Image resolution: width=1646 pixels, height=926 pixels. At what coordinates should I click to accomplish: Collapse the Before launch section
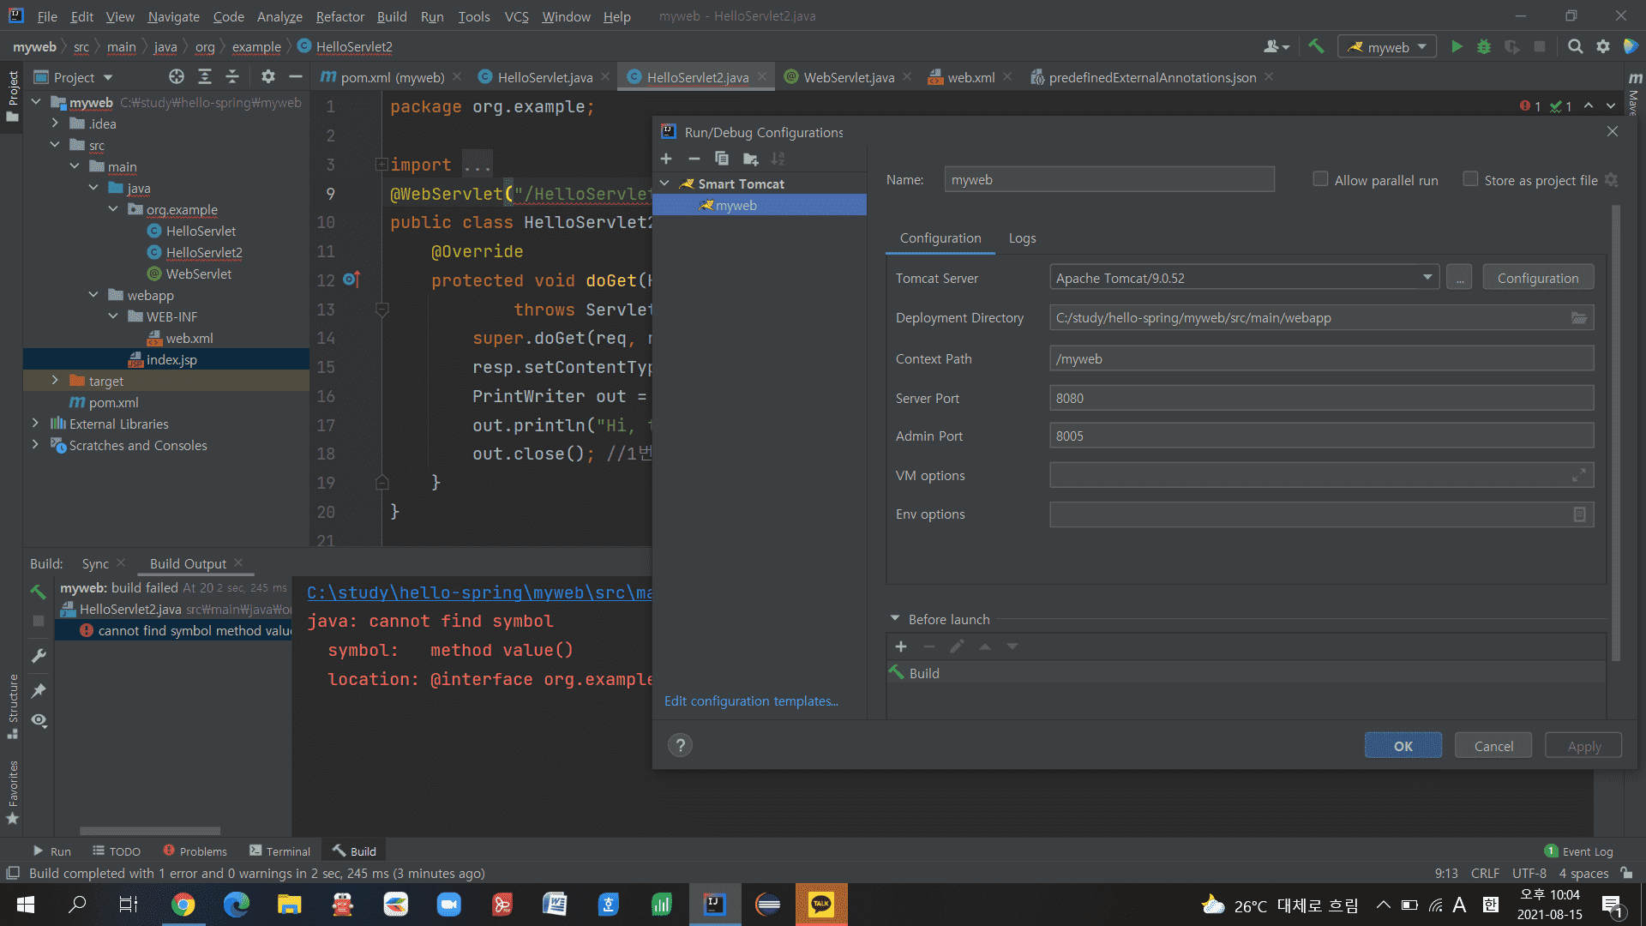click(x=895, y=618)
